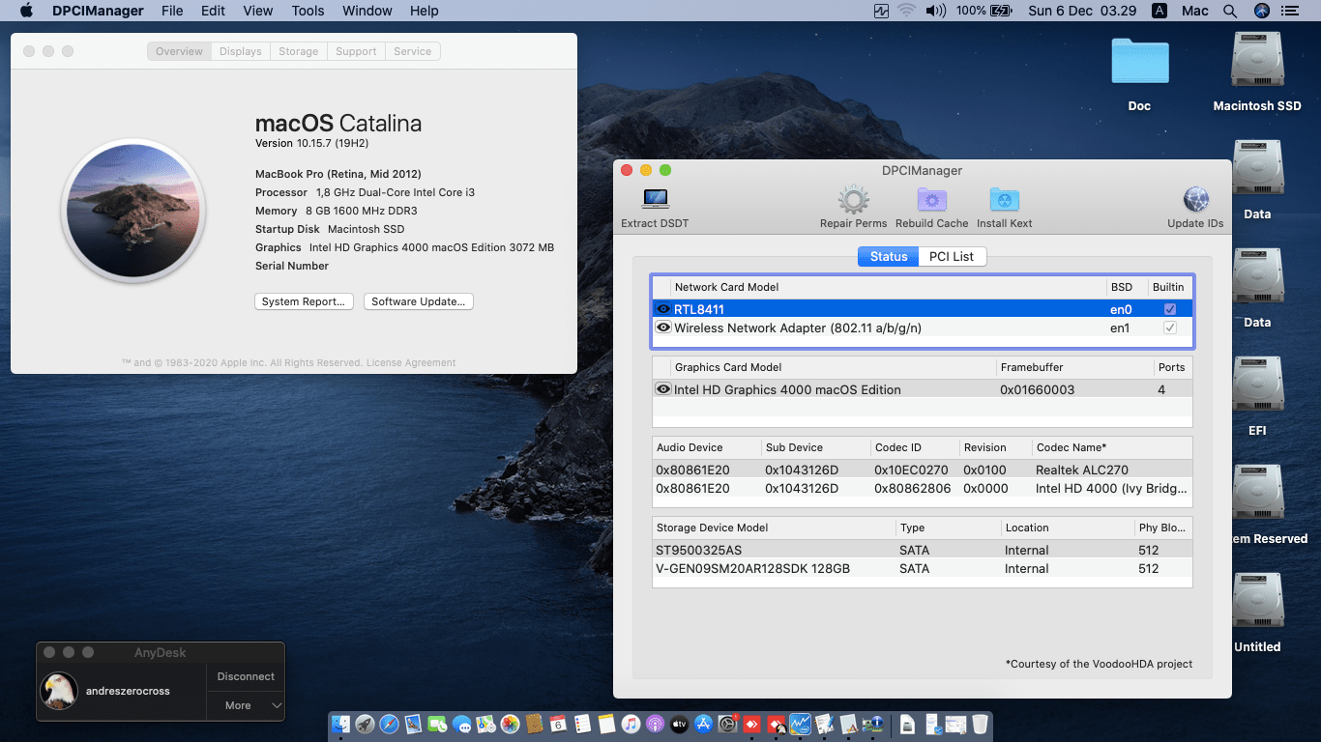Click eye icon beside RTL8411

point(663,309)
